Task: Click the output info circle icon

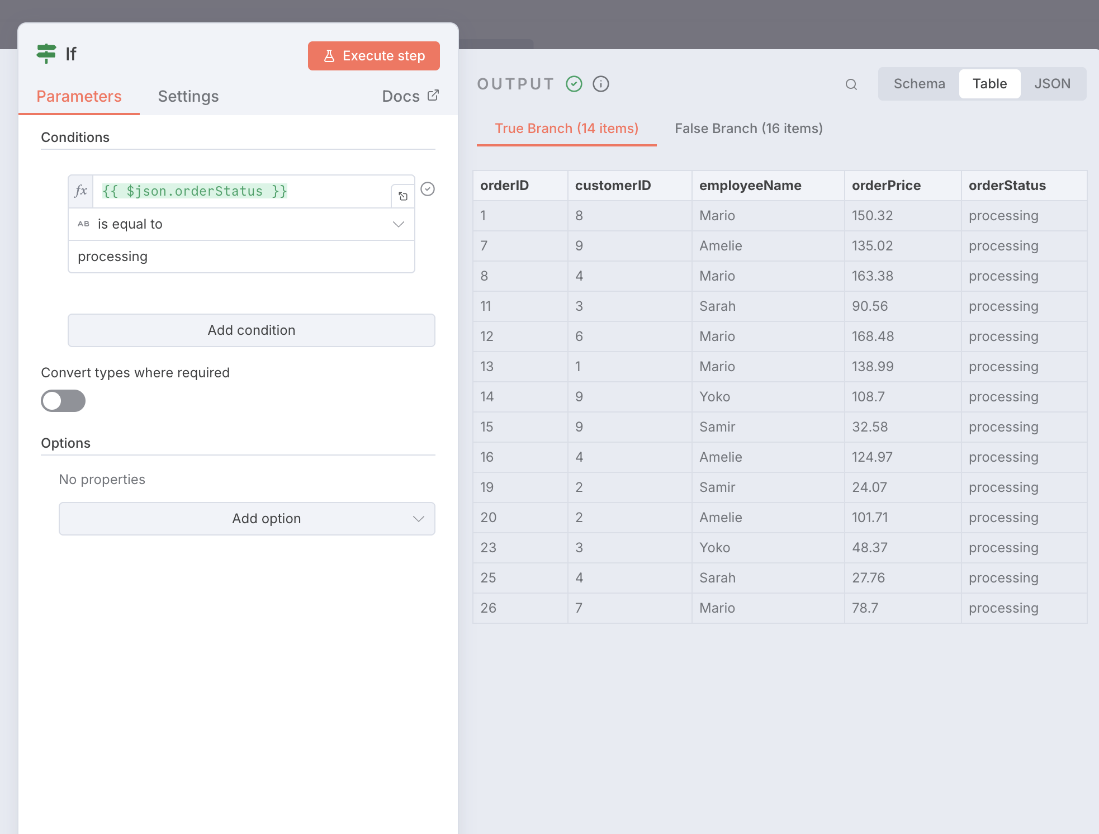Action: click(x=601, y=84)
